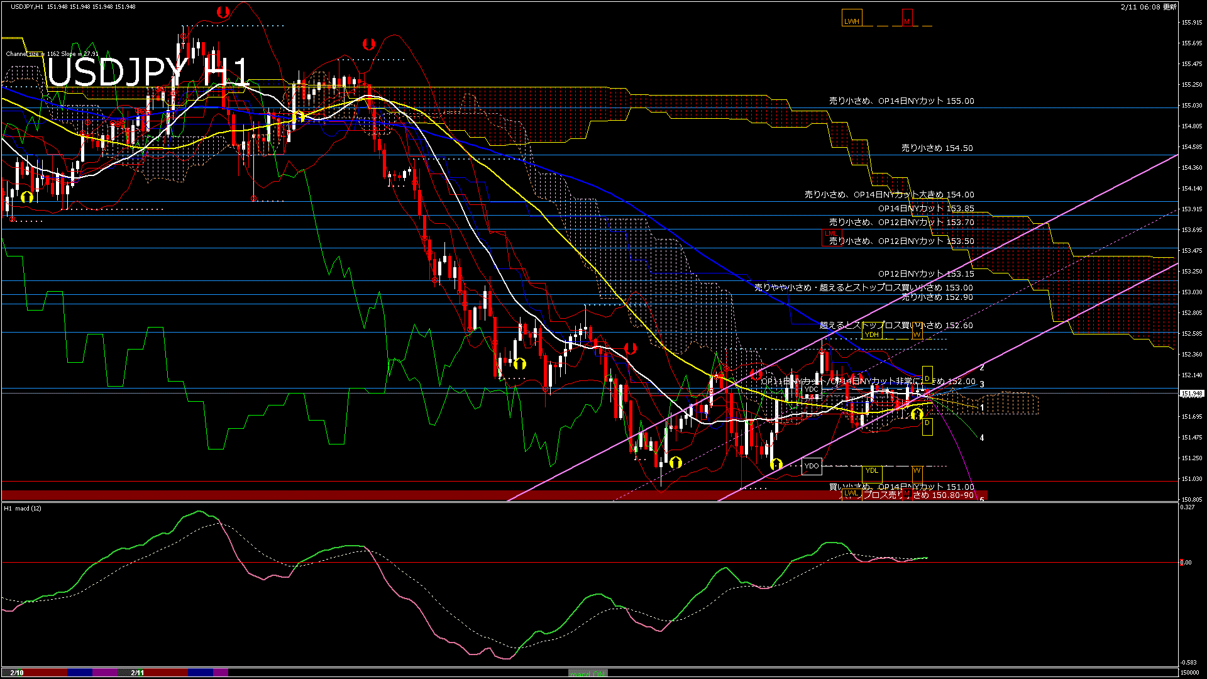Viewport: 1207px width, 679px height.
Task: Click the red M box beside LWL
Action: (907, 493)
